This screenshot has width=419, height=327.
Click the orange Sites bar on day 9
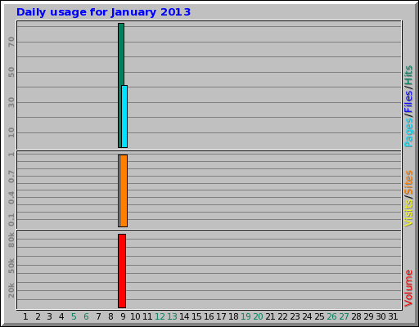pos(124,190)
